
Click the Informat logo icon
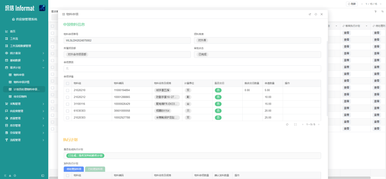pyautogui.click(x=42, y=8)
